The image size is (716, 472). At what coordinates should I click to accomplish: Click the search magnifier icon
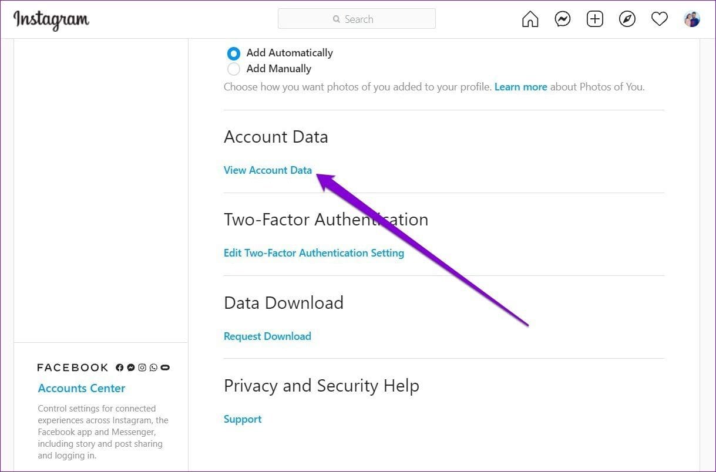coord(337,19)
